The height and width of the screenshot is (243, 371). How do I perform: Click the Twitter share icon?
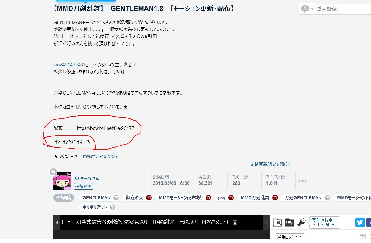click(x=360, y=222)
